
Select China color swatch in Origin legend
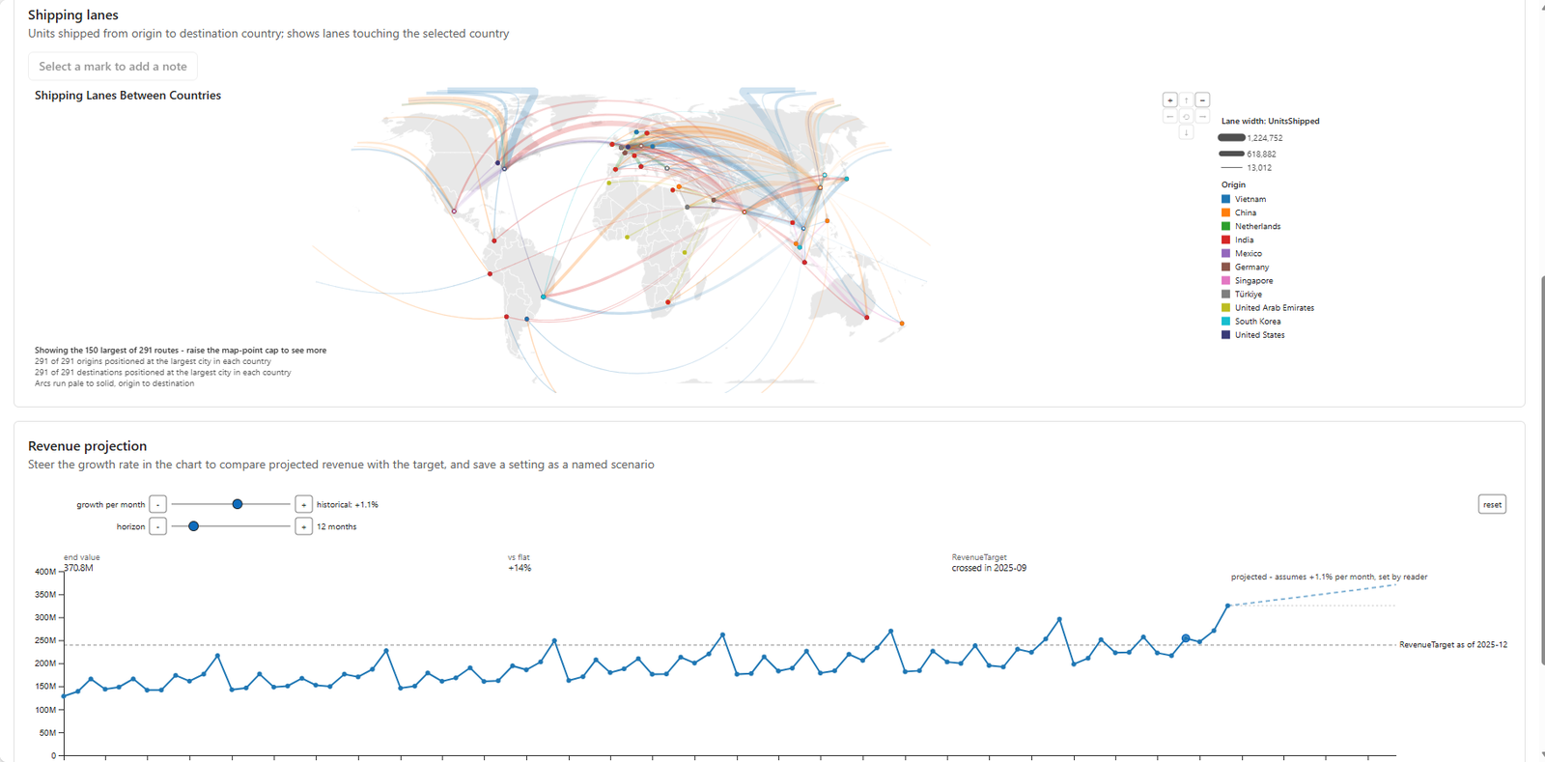click(1225, 212)
